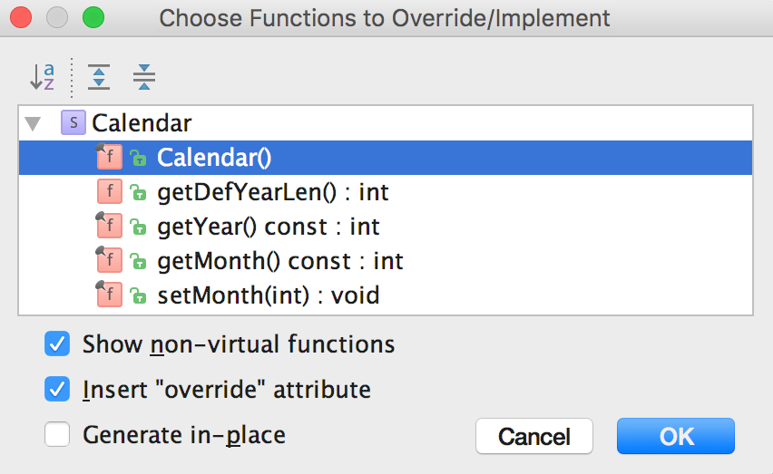Confirm with the OK button
Image resolution: width=773 pixels, height=474 pixels.
click(676, 436)
